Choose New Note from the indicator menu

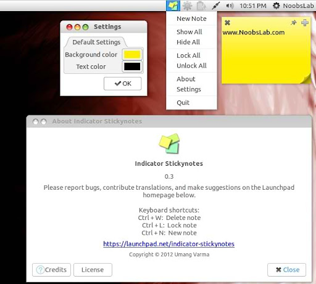(x=191, y=18)
